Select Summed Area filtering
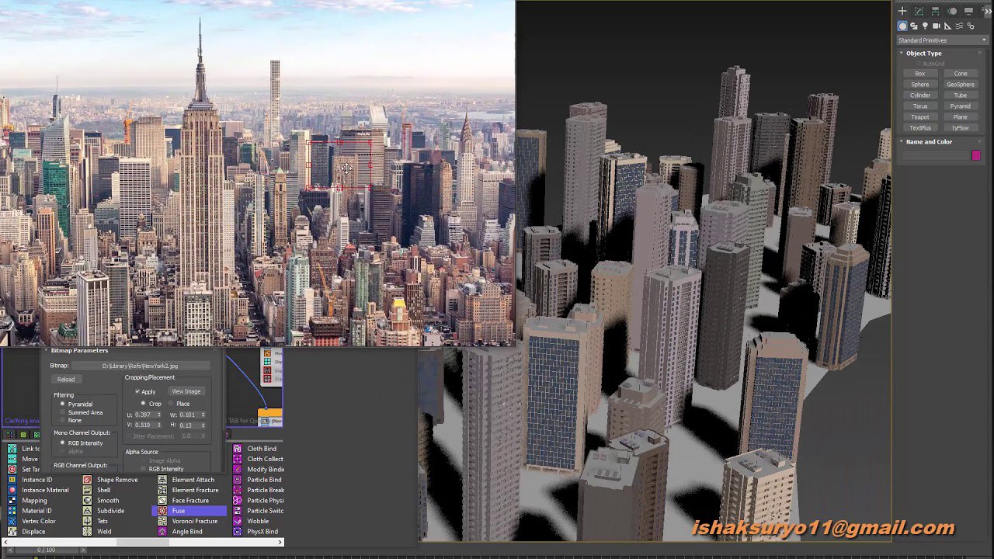This screenshot has width=994, height=559. pos(63,412)
